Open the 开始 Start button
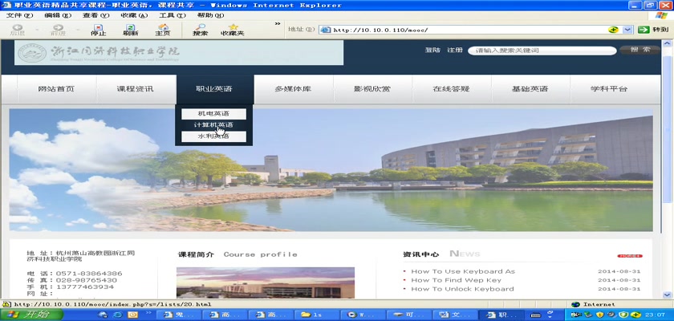Screen dimensions: 674x321 click(x=30, y=315)
